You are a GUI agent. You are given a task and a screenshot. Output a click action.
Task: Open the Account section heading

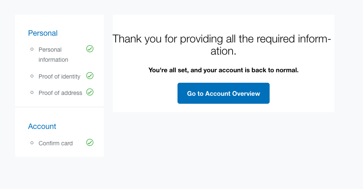[42, 126]
